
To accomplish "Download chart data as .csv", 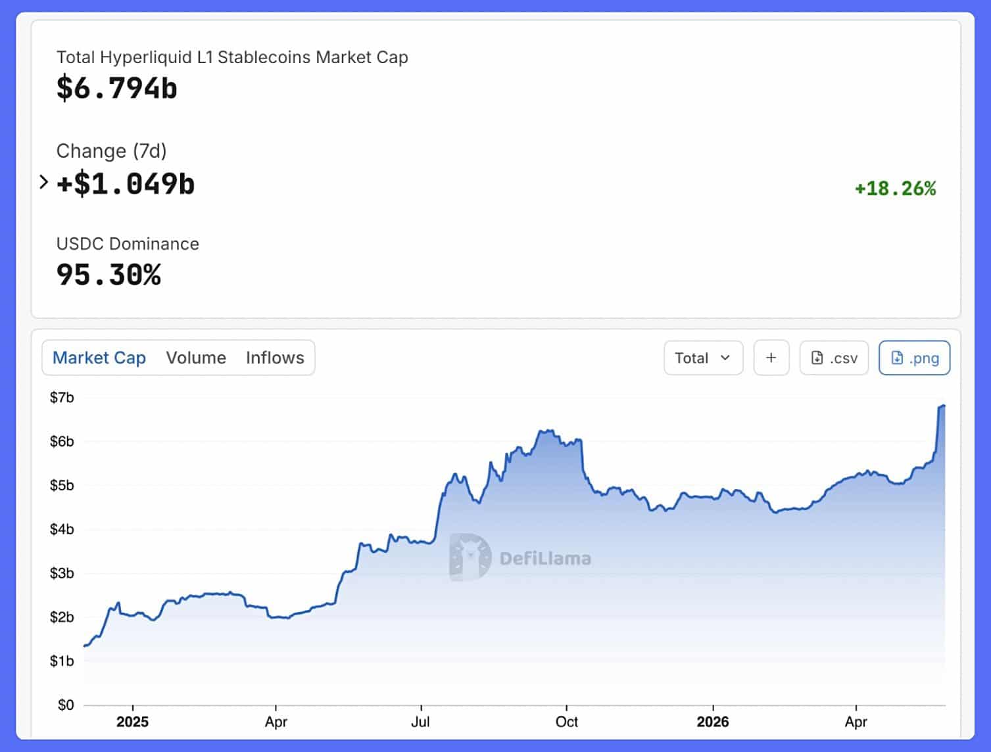I will [x=834, y=358].
